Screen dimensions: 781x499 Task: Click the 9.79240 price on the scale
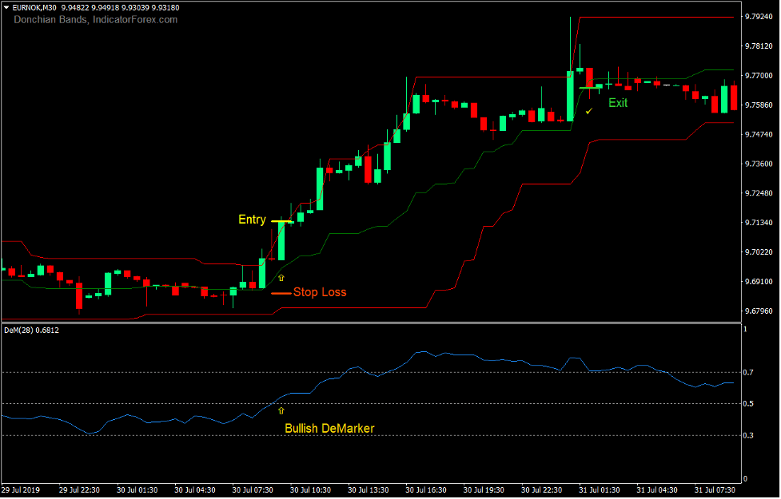tap(755, 17)
